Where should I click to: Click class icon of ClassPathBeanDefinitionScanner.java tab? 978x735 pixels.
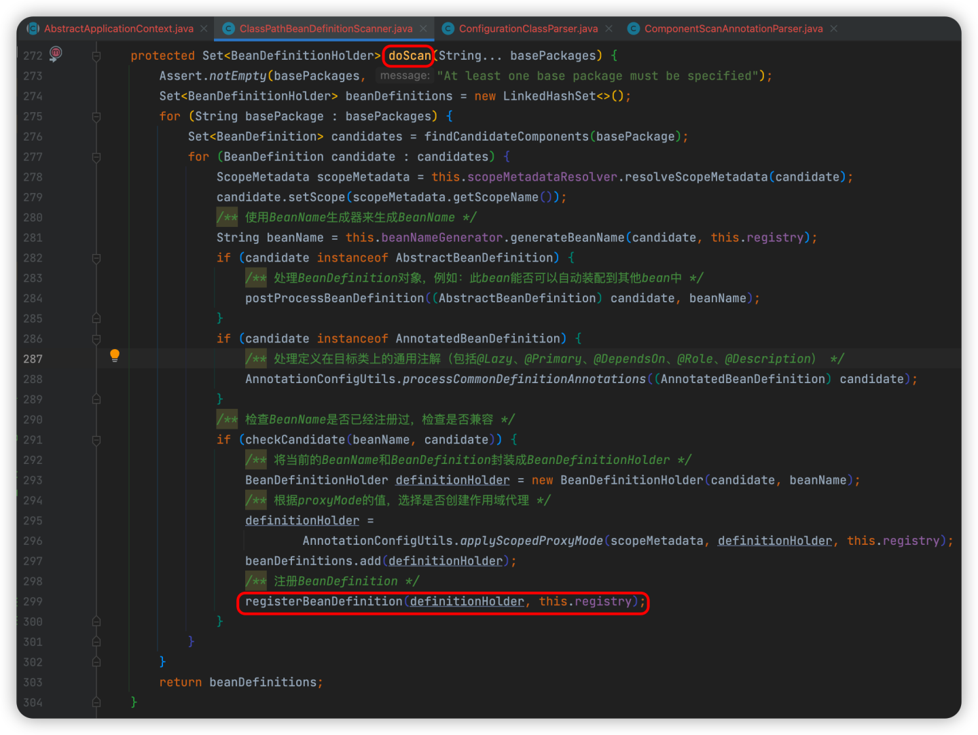(x=228, y=29)
